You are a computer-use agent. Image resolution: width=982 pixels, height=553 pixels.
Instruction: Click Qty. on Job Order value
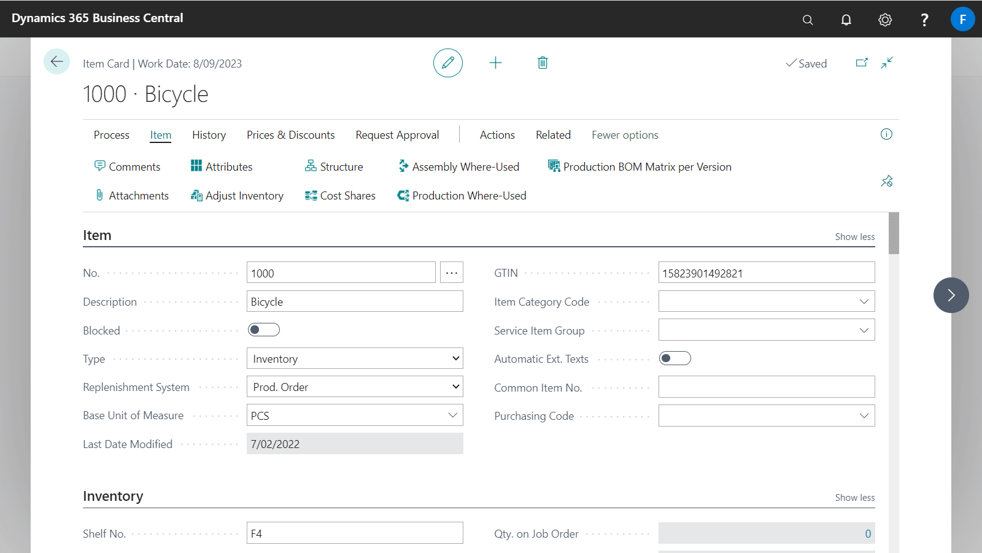pos(767,533)
